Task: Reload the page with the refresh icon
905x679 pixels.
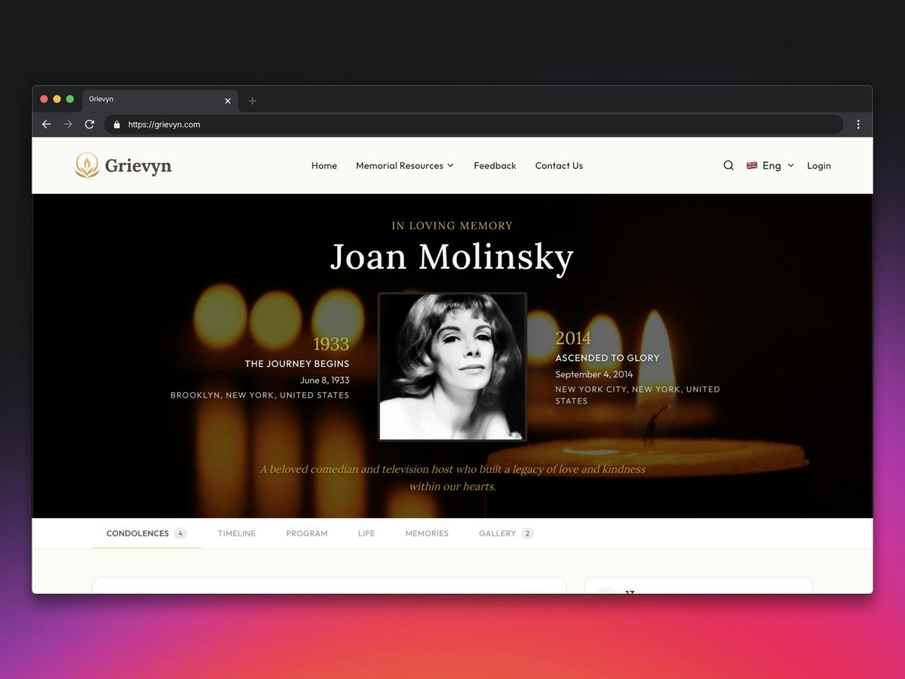Action: point(89,124)
